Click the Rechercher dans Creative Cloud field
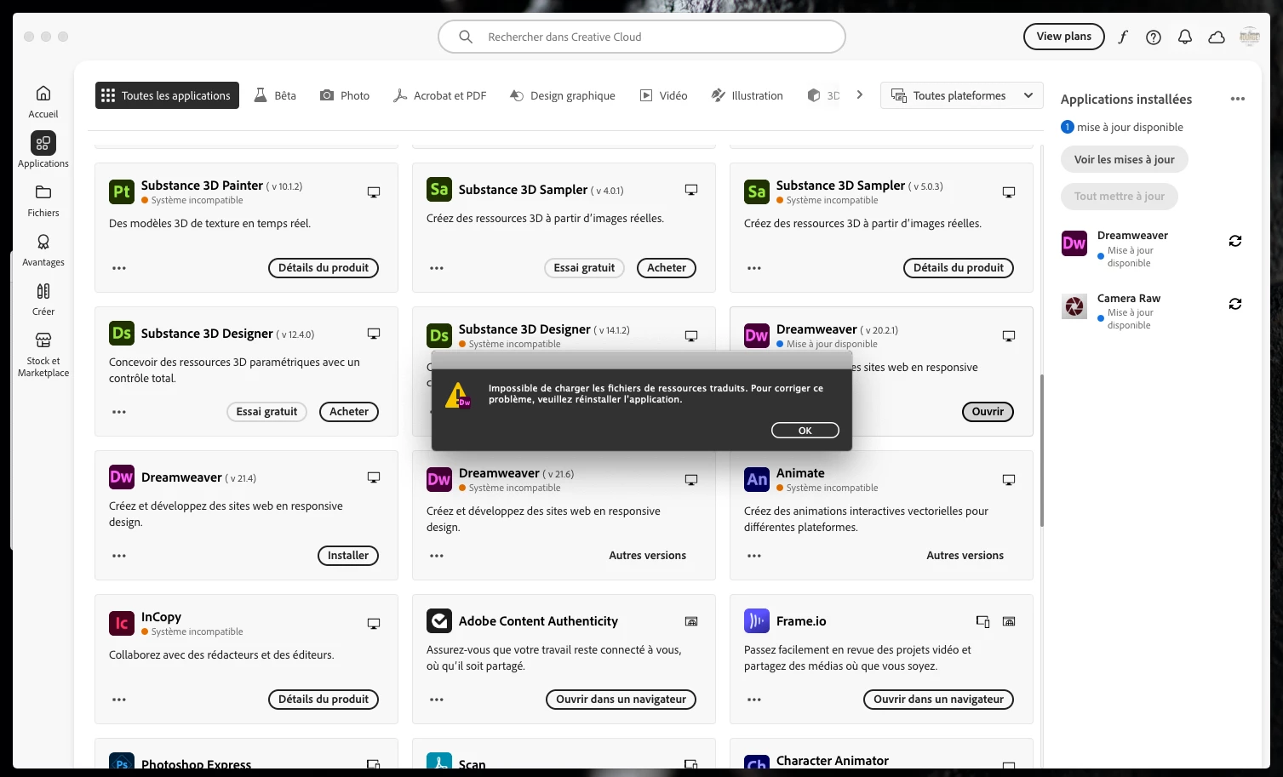 (642, 37)
